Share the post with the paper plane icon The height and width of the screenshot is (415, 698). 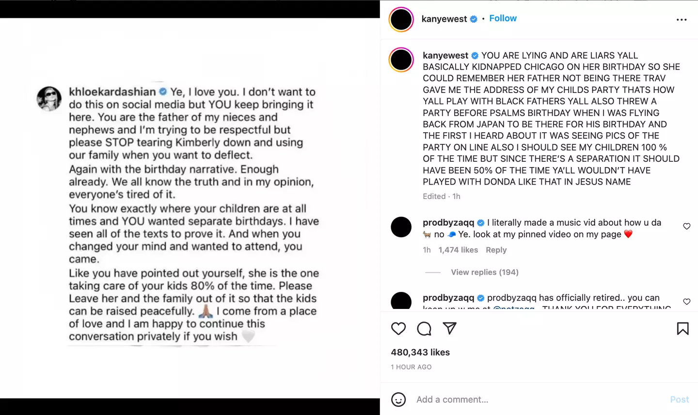pos(450,328)
